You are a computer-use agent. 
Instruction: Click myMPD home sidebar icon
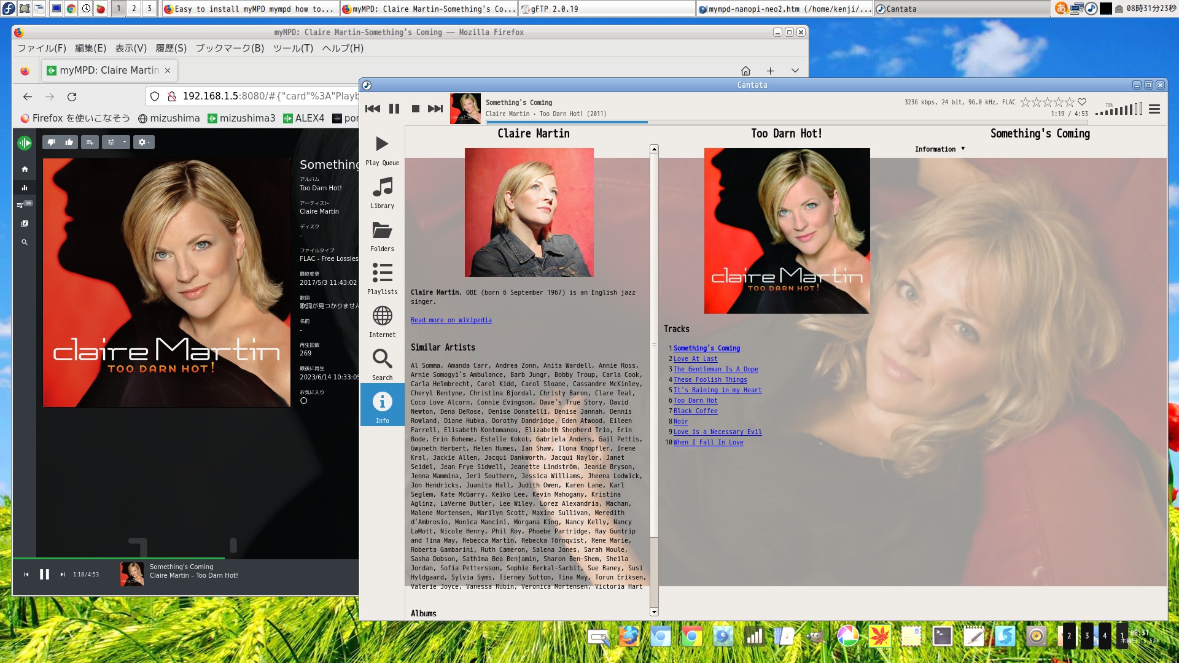(x=25, y=169)
